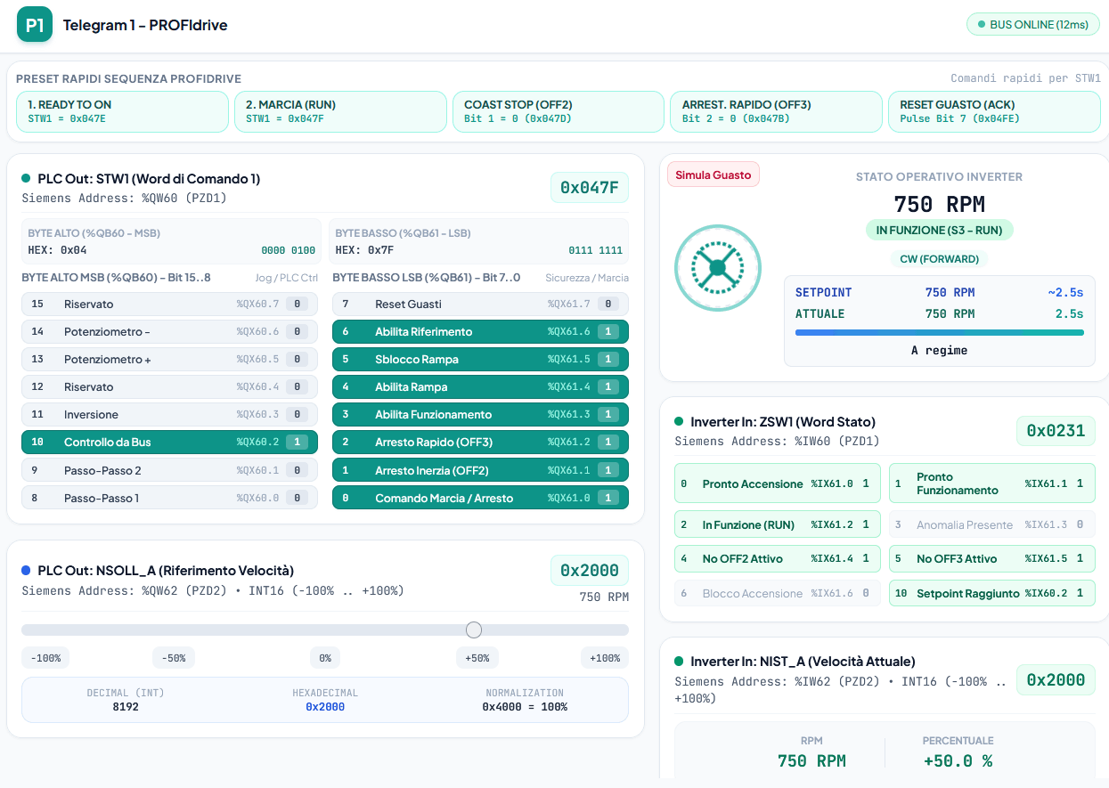Set speed reference to +50%
Image resolution: width=1109 pixels, height=788 pixels.
click(x=477, y=658)
